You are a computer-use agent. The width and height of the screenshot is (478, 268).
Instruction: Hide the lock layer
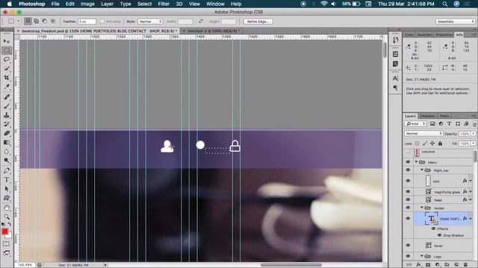(x=408, y=181)
